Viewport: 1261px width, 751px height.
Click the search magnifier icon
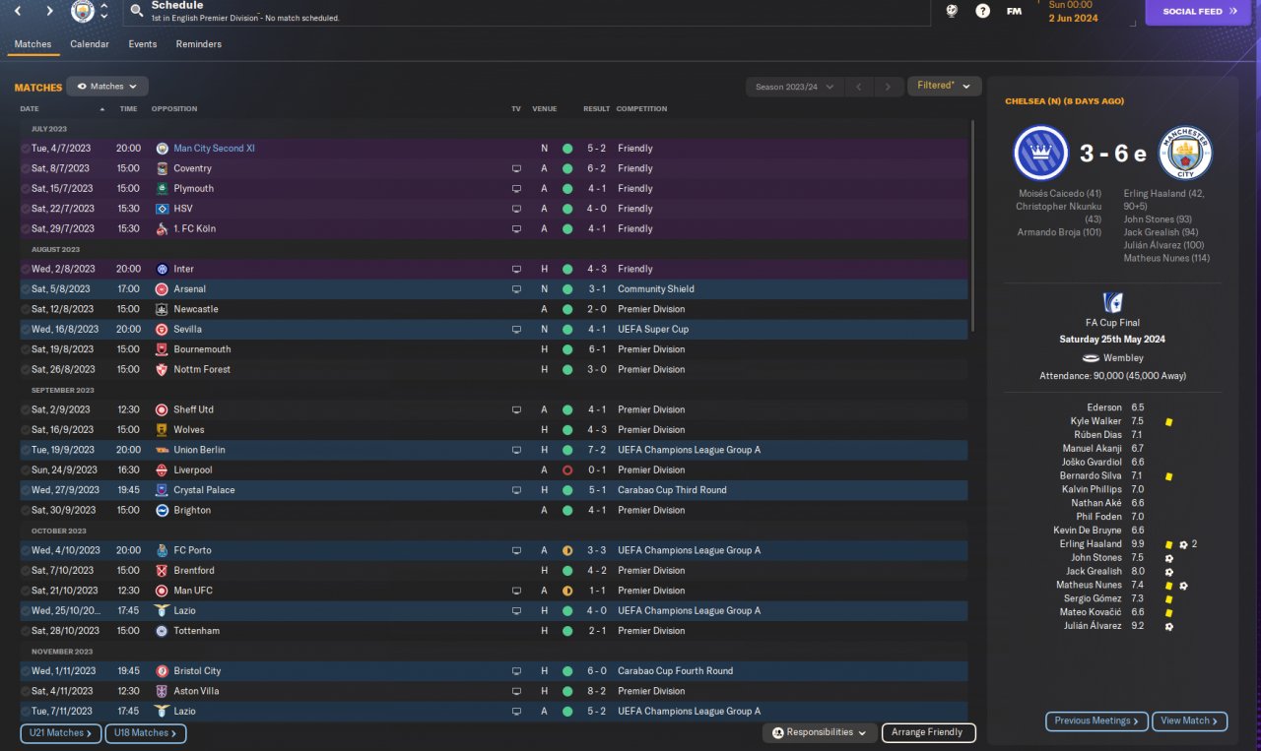136,11
